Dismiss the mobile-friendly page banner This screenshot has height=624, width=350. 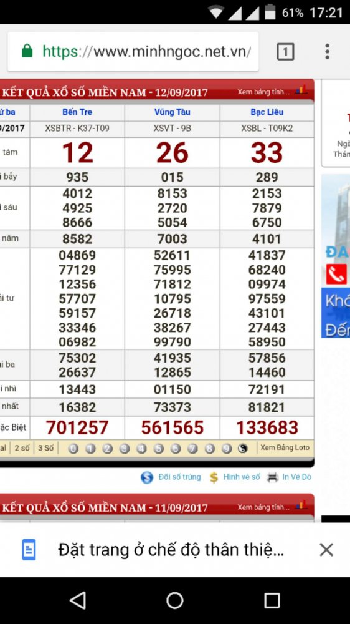[x=326, y=550]
